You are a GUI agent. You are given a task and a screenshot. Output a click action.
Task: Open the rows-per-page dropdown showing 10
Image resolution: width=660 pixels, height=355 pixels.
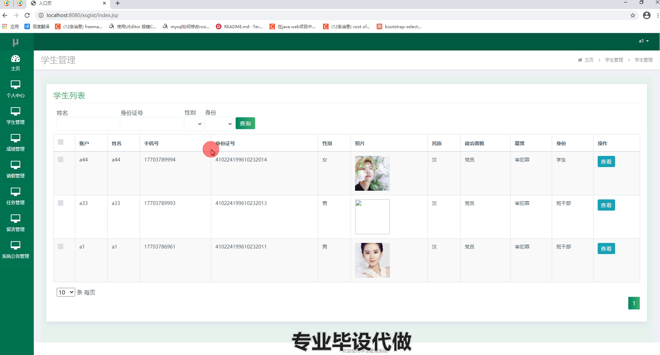tap(66, 292)
